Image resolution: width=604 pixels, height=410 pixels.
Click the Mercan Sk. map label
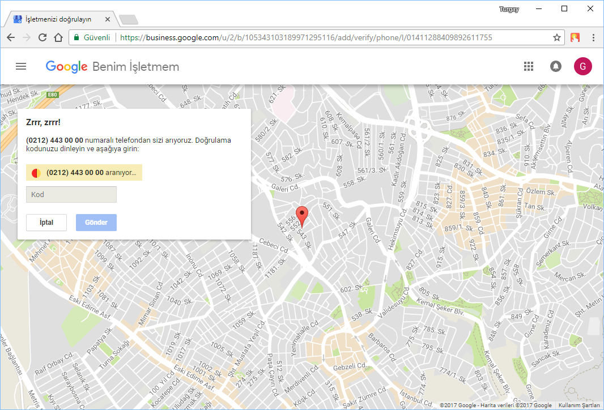tap(570, 276)
